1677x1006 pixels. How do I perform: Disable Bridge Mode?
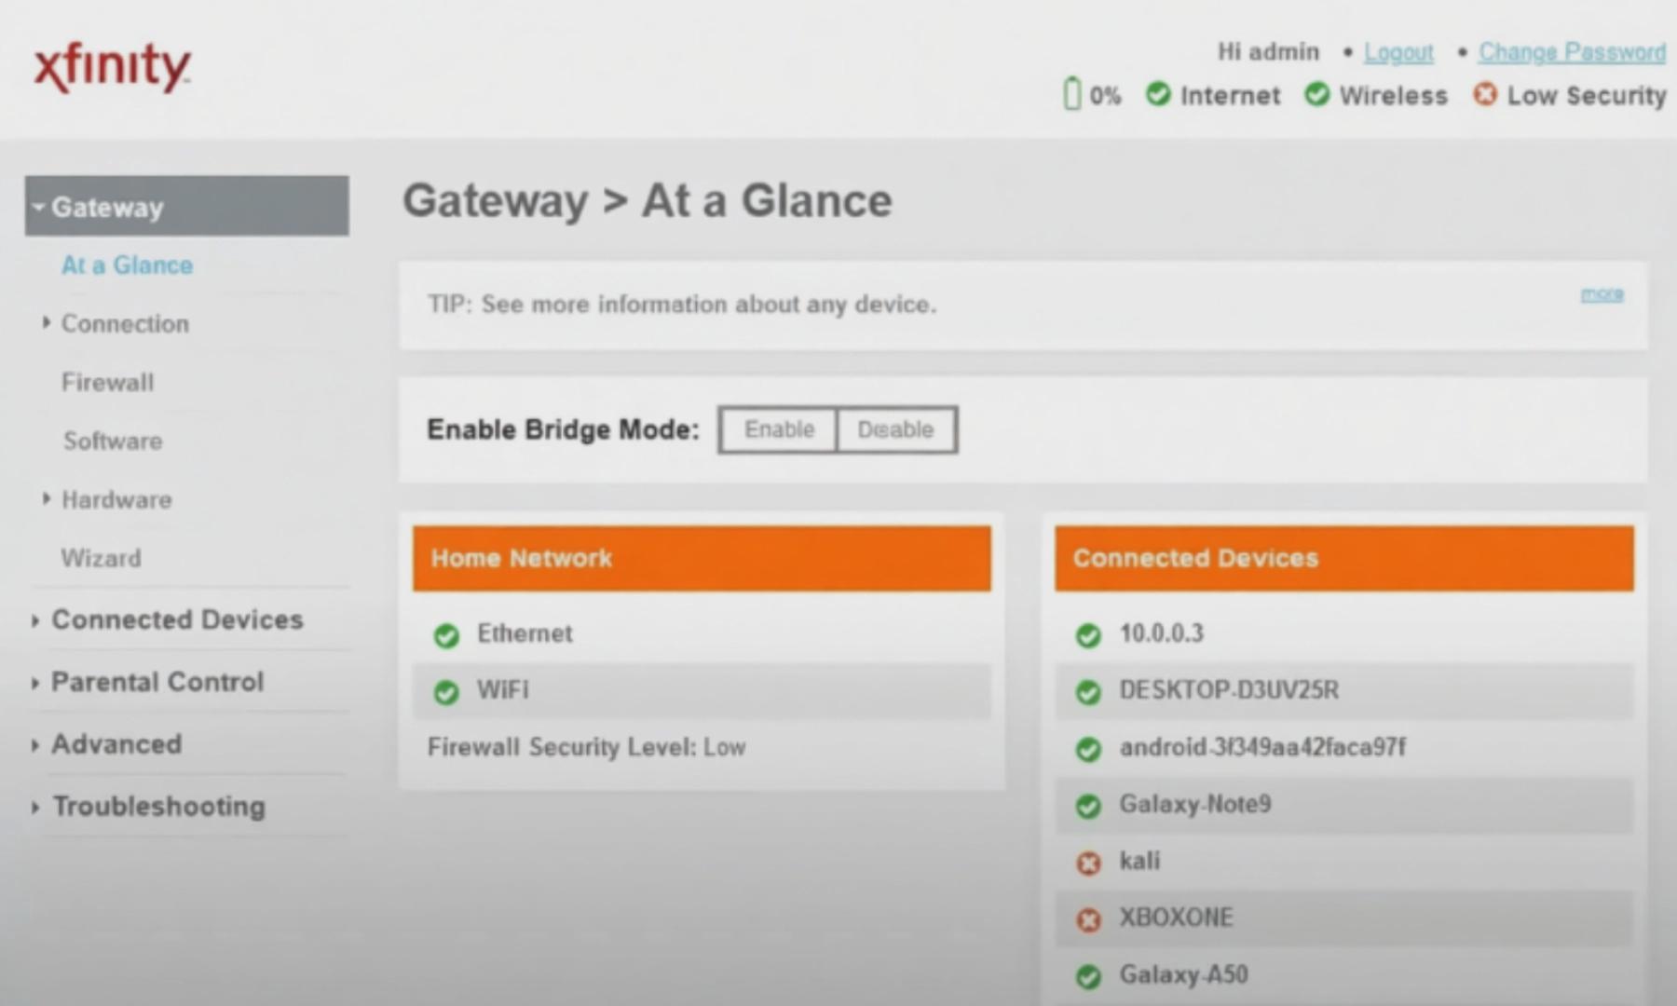(x=895, y=429)
